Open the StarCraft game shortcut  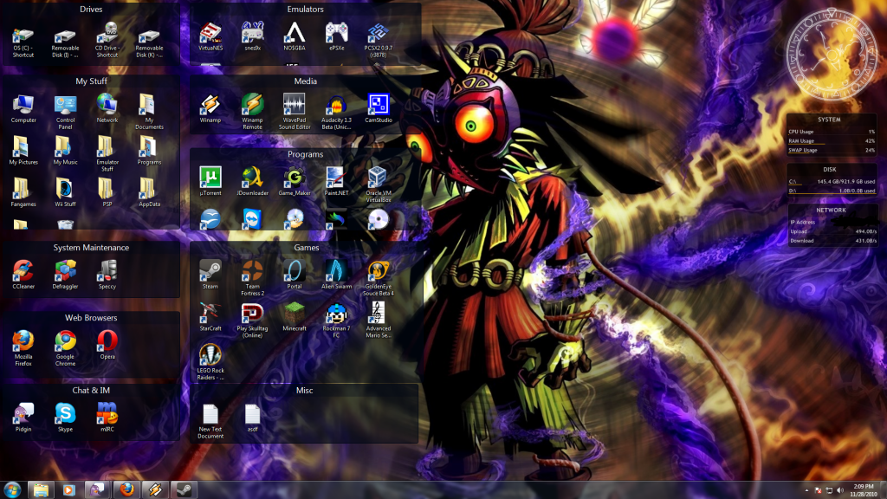[x=210, y=317]
